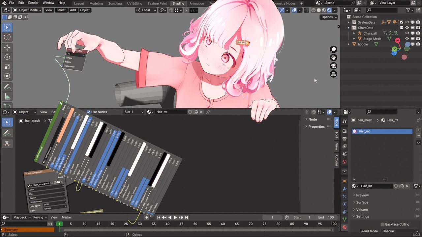Open the Render properties tab
The image size is (422, 237).
(x=345, y=131)
